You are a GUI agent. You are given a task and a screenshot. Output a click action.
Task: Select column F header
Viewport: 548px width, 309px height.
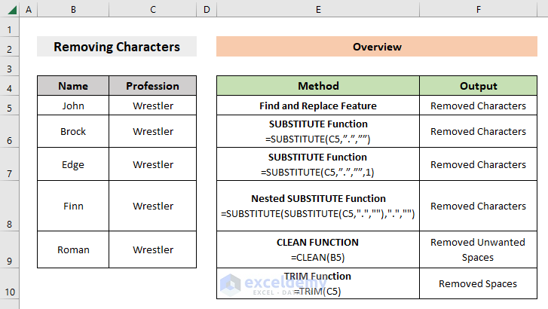[x=478, y=9]
